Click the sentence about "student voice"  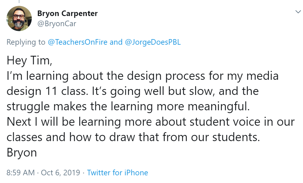(x=150, y=122)
